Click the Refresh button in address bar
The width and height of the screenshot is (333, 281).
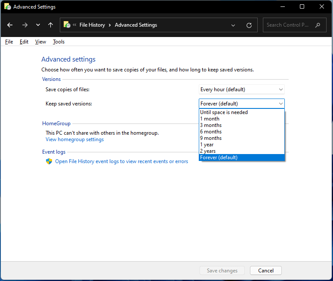(249, 25)
